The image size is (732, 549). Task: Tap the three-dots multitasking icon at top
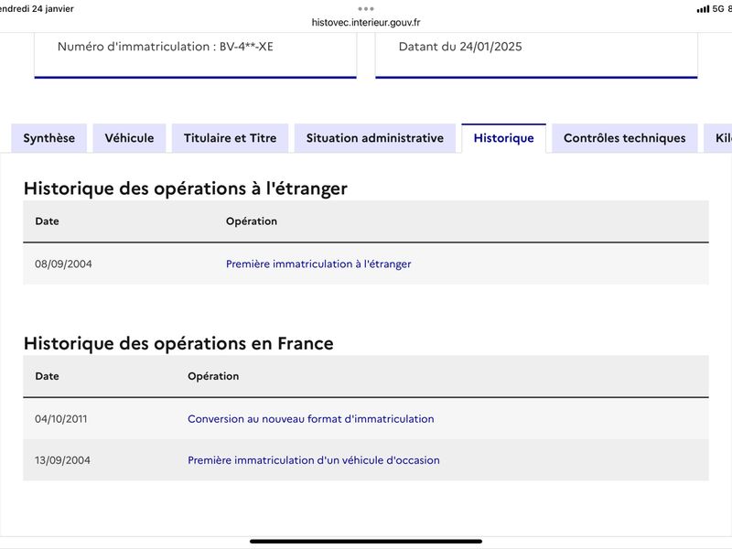coord(366,9)
